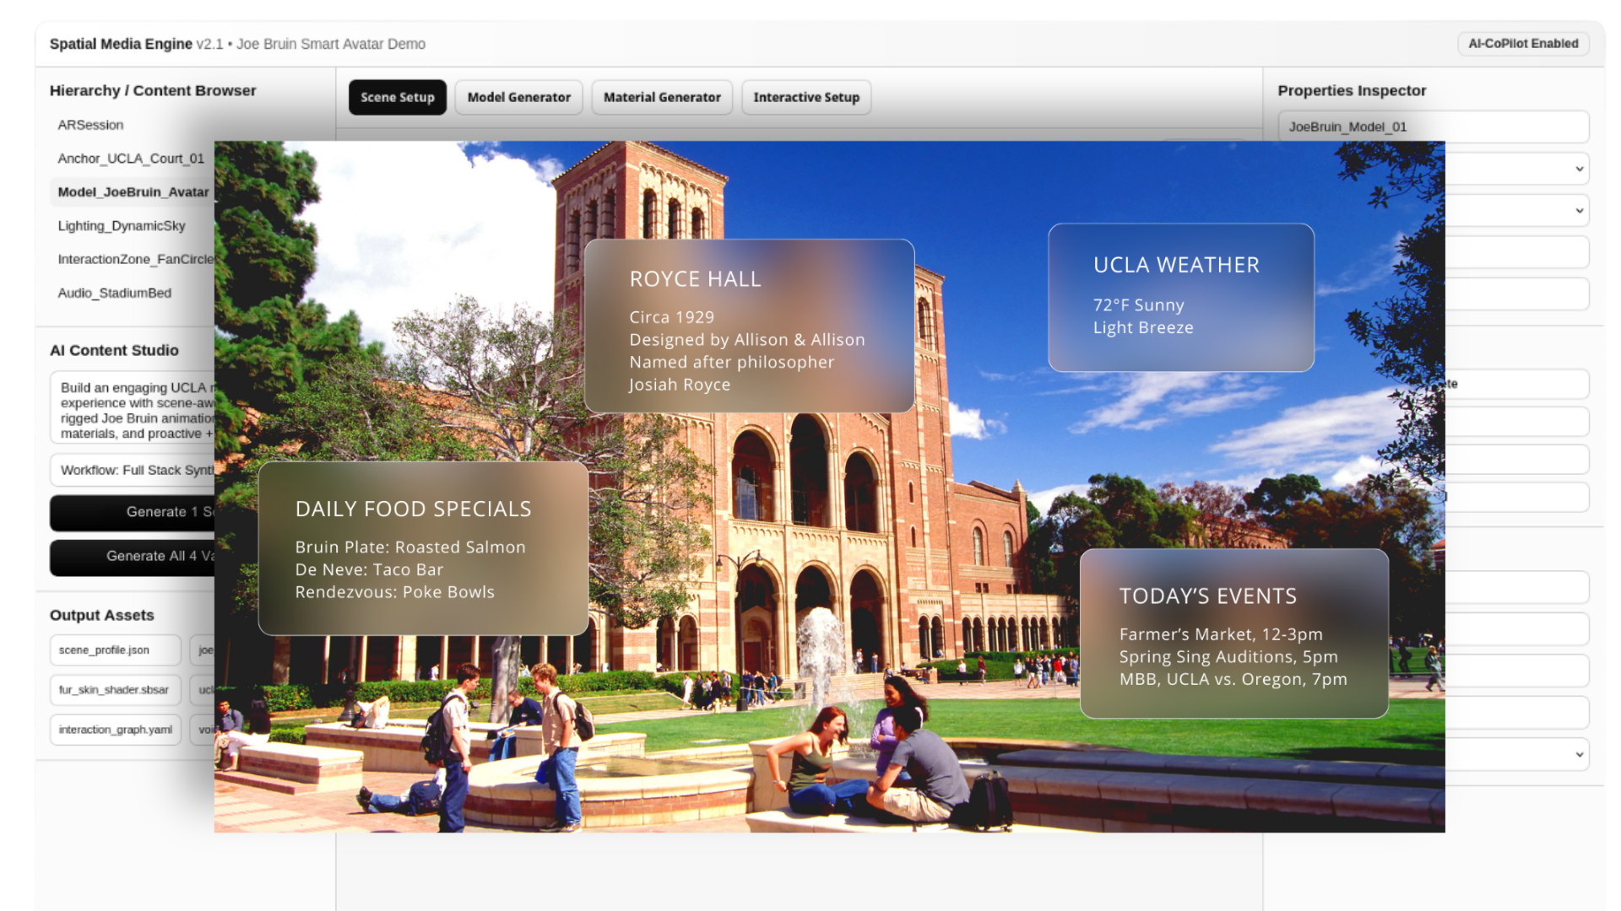Screen dimensions: 1621x911
Task: Select ARSession in the hierarchy
Action: 90,125
